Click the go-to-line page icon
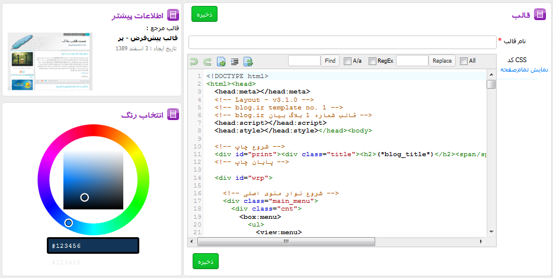553x278 pixels. 221,61
